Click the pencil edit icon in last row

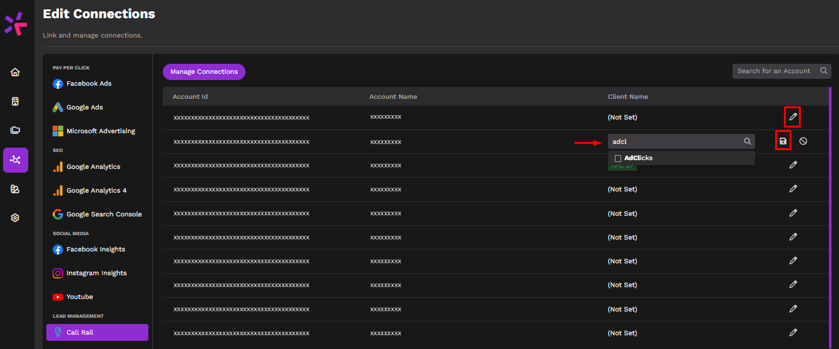pyautogui.click(x=793, y=333)
